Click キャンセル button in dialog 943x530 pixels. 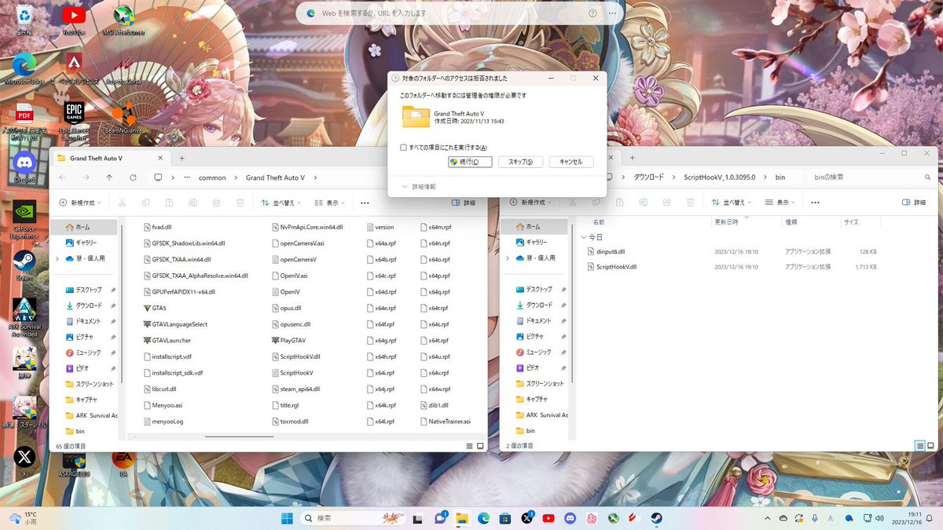[x=571, y=162]
